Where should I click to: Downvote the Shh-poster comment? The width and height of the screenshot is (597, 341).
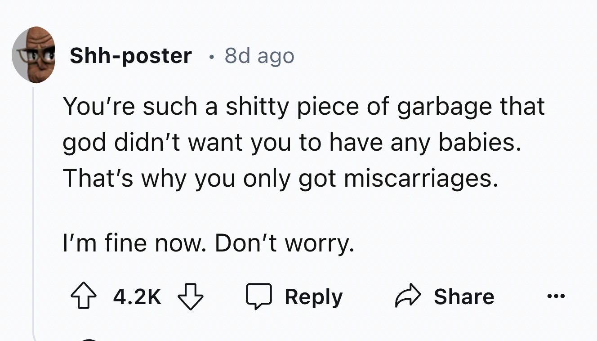[191, 297]
